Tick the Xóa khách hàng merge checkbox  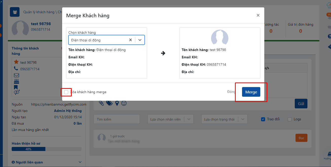click(66, 92)
